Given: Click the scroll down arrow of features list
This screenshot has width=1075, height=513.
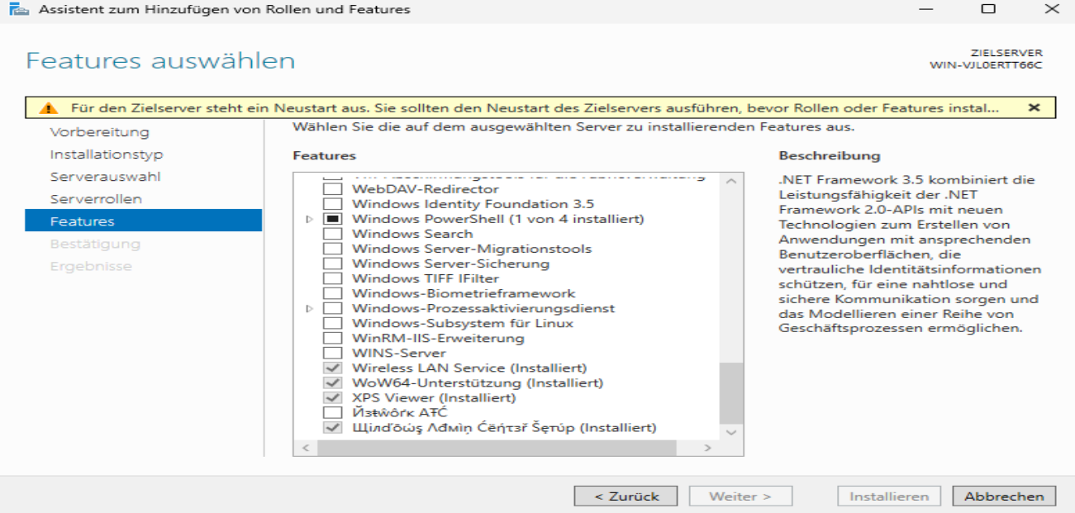Looking at the screenshot, I should point(731,432).
